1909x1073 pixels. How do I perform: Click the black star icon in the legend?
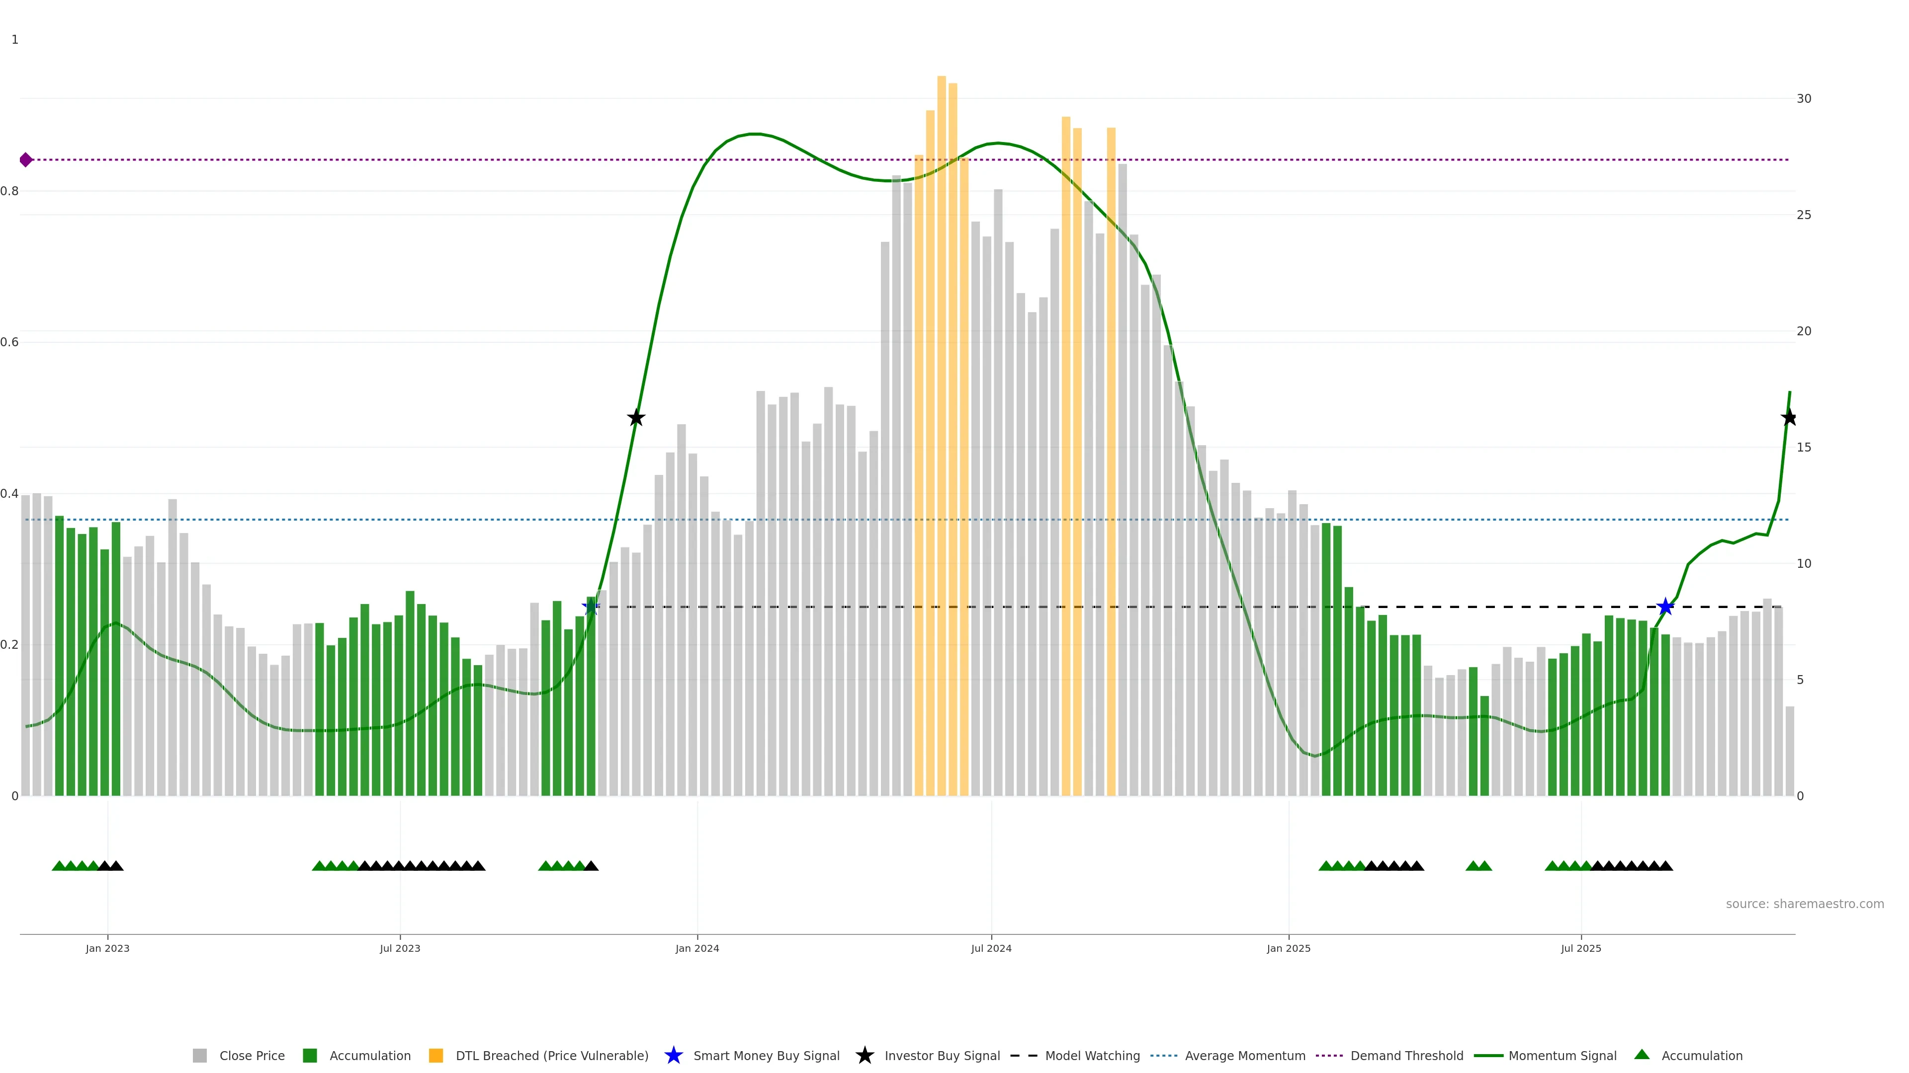864,1056
